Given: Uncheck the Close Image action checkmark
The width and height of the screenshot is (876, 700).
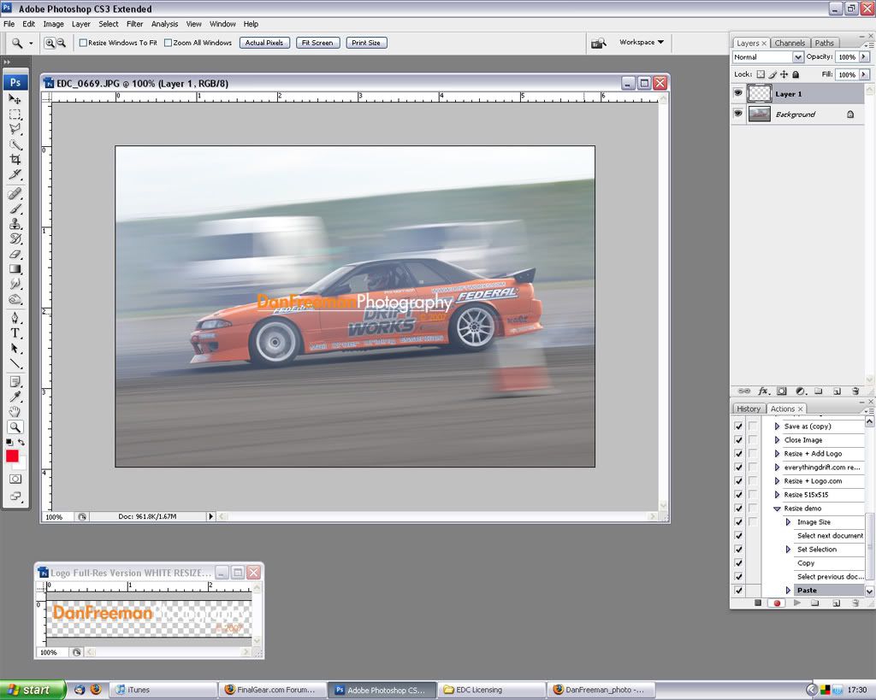Looking at the screenshot, I should [x=738, y=440].
